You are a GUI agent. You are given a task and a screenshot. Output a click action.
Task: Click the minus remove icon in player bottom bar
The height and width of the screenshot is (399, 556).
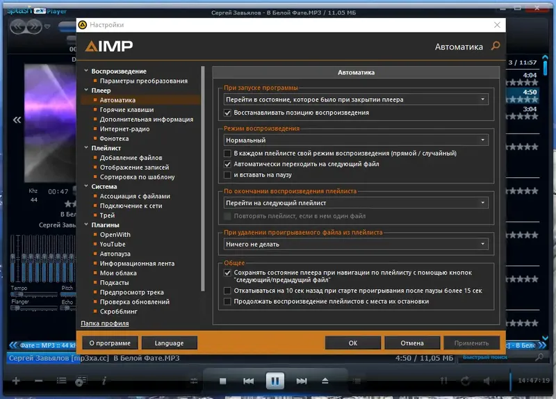click(x=39, y=381)
